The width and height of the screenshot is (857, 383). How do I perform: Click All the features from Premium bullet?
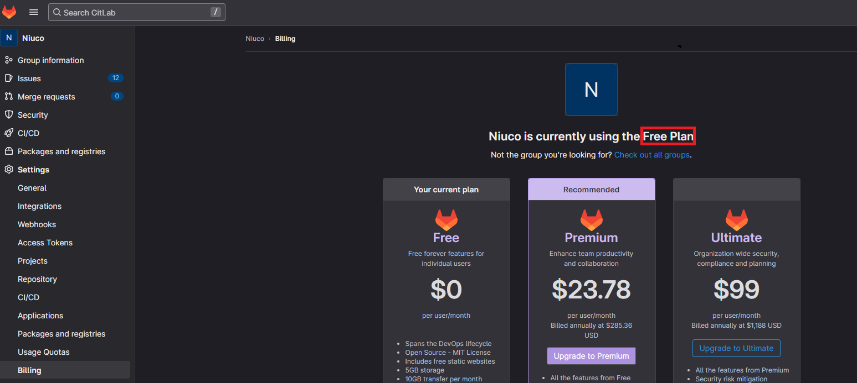742,370
